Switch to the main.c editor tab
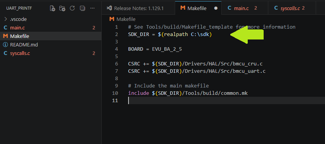 click(x=245, y=8)
